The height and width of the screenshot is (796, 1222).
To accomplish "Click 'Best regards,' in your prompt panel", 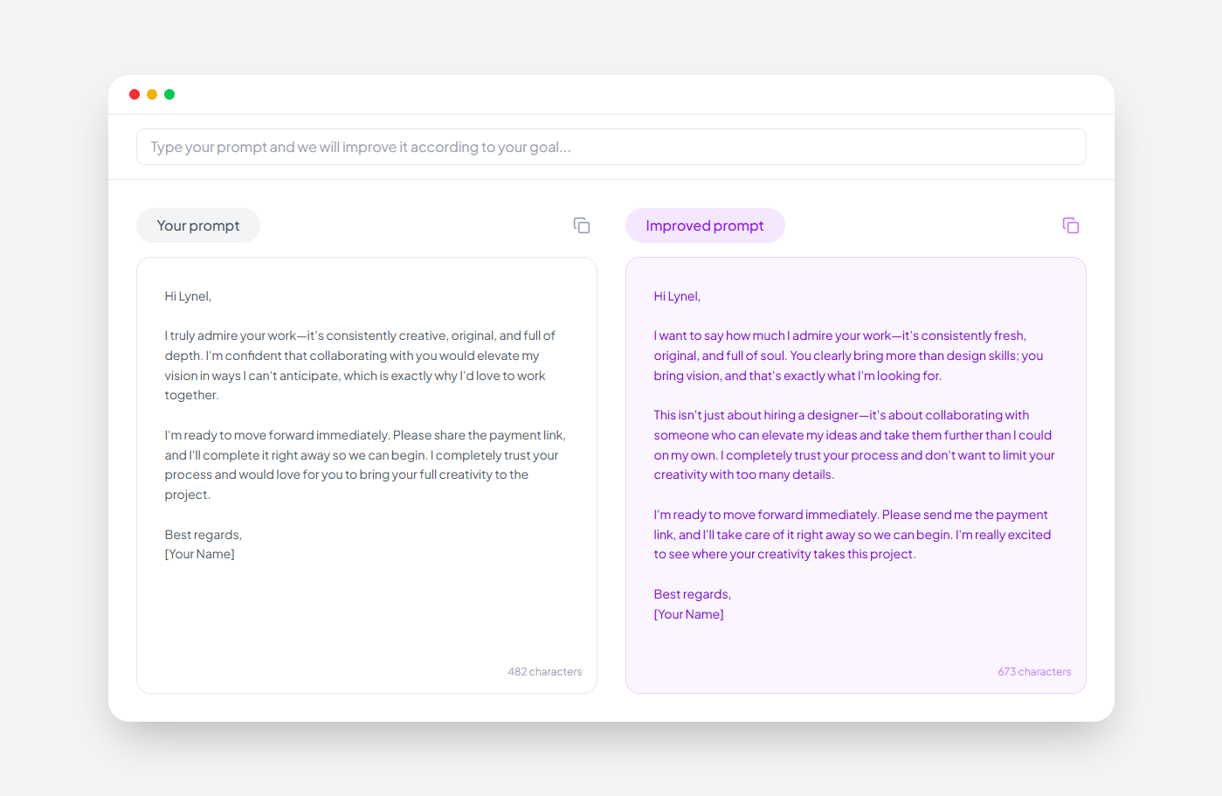I will pyautogui.click(x=203, y=535).
